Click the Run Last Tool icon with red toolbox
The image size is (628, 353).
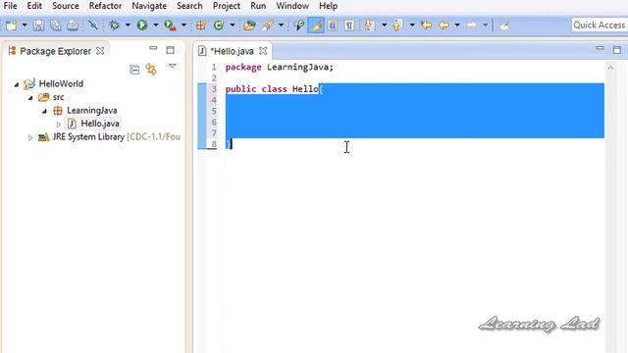(170, 25)
